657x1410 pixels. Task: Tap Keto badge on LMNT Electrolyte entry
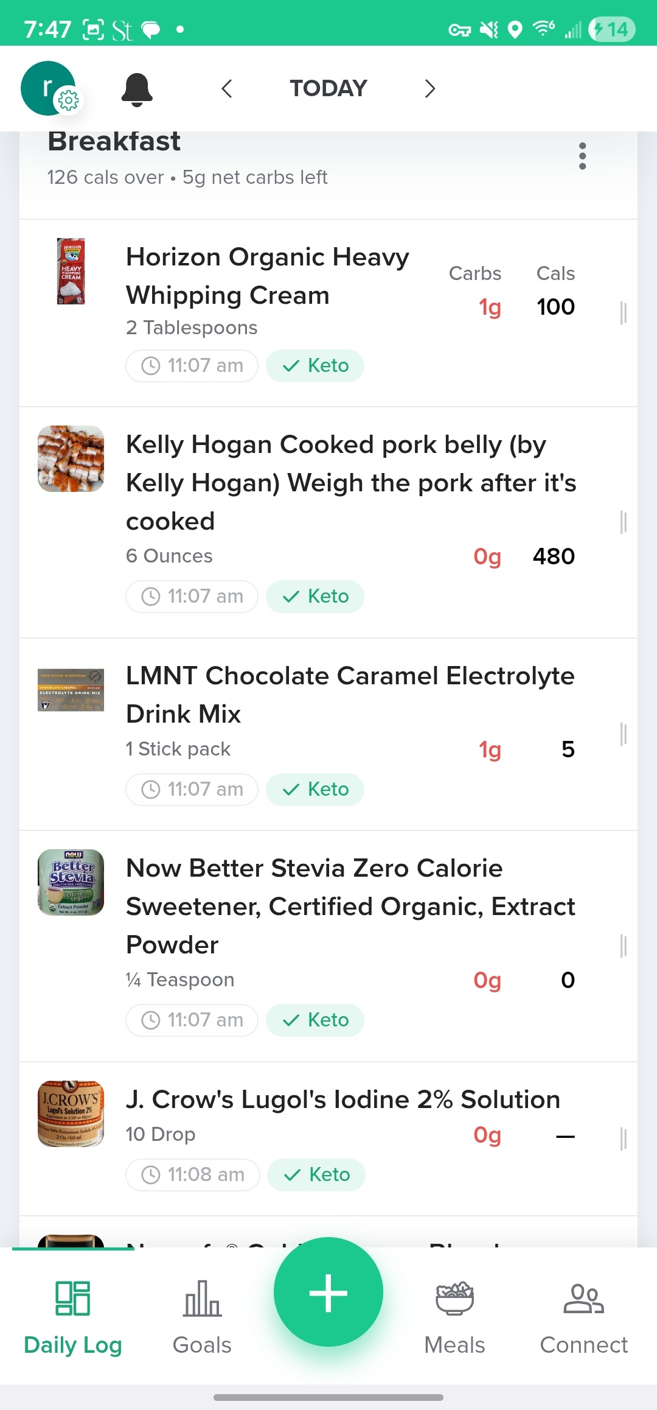[x=315, y=790]
